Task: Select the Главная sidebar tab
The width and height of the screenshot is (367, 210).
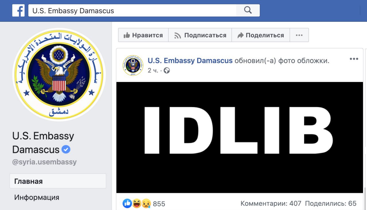Action: coord(58,181)
